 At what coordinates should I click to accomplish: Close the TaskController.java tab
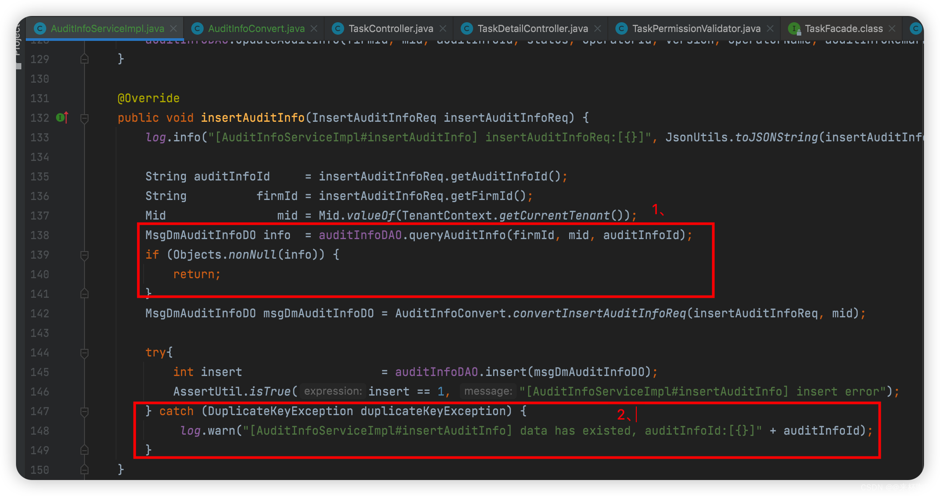coord(443,28)
